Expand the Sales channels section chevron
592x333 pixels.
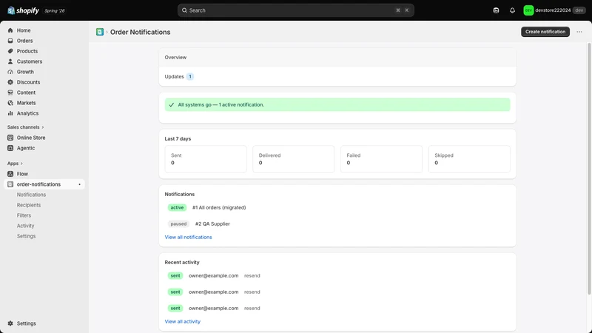pos(43,127)
